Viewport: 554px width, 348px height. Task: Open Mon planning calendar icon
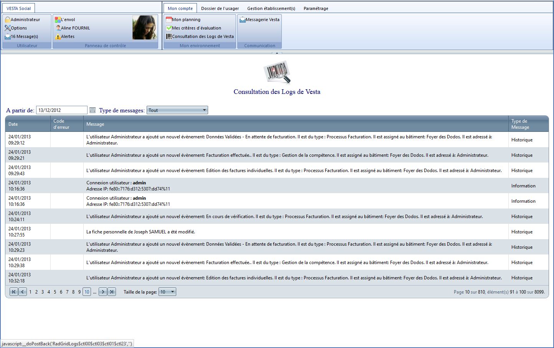[169, 20]
